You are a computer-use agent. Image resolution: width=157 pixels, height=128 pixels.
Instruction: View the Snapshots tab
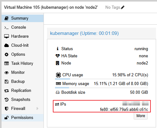click(23, 100)
